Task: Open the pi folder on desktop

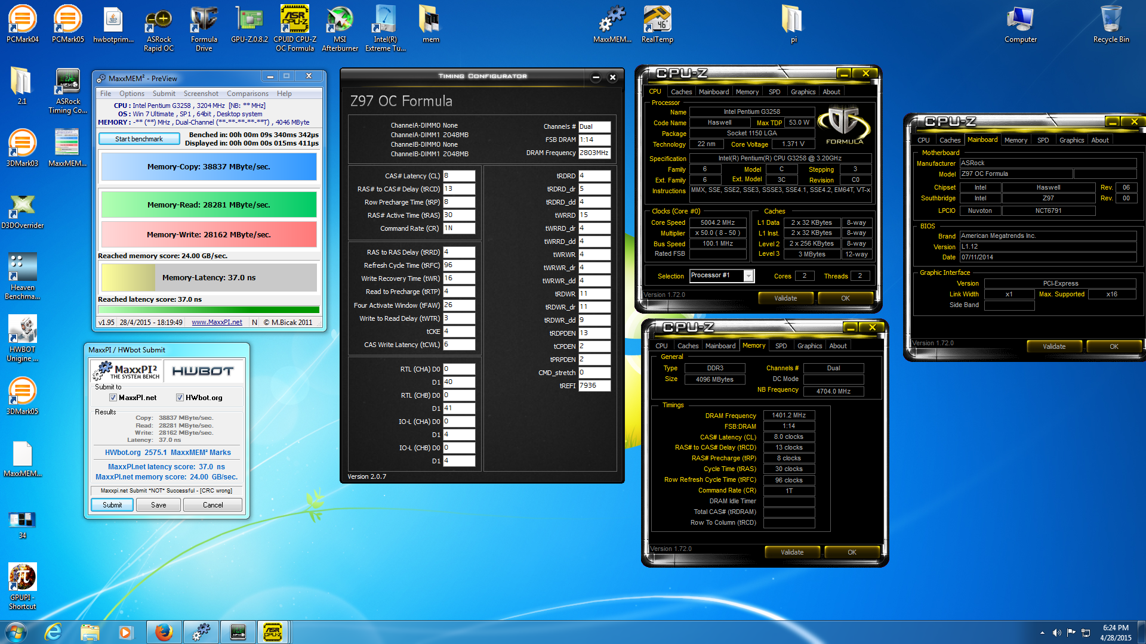Action: tap(793, 24)
